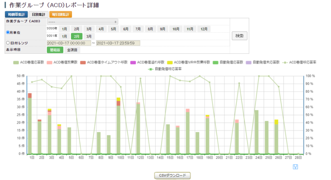Select the 日付レンジ radio button

tap(8, 43)
